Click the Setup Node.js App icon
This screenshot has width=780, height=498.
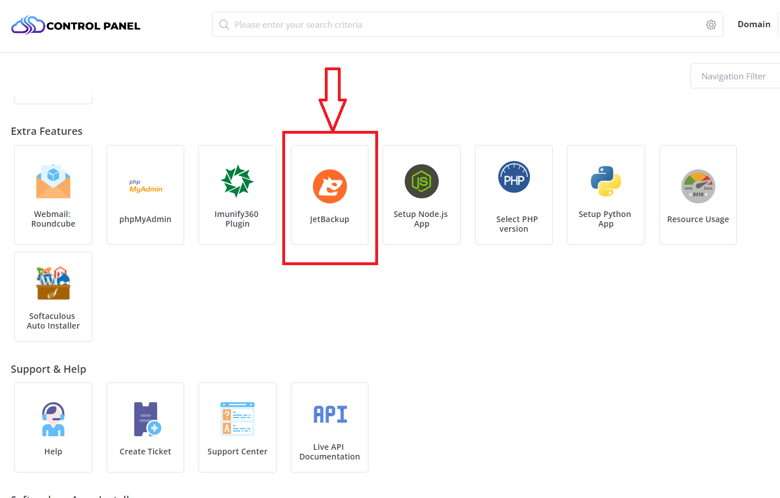tap(421, 181)
